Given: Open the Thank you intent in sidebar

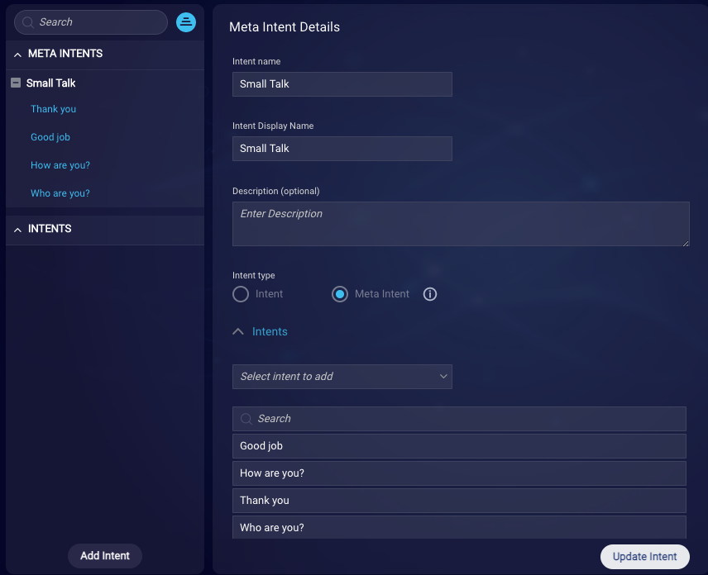Looking at the screenshot, I should (53, 109).
